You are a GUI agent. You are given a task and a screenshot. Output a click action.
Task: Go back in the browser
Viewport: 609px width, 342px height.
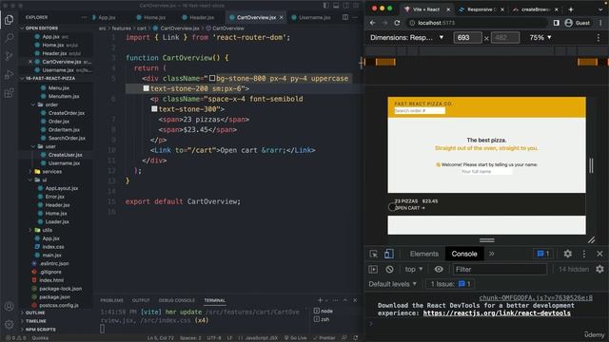point(373,23)
